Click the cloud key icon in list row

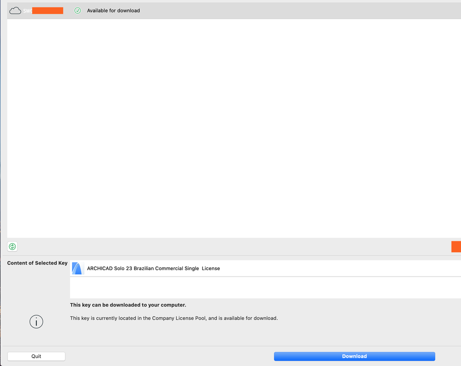tap(15, 11)
